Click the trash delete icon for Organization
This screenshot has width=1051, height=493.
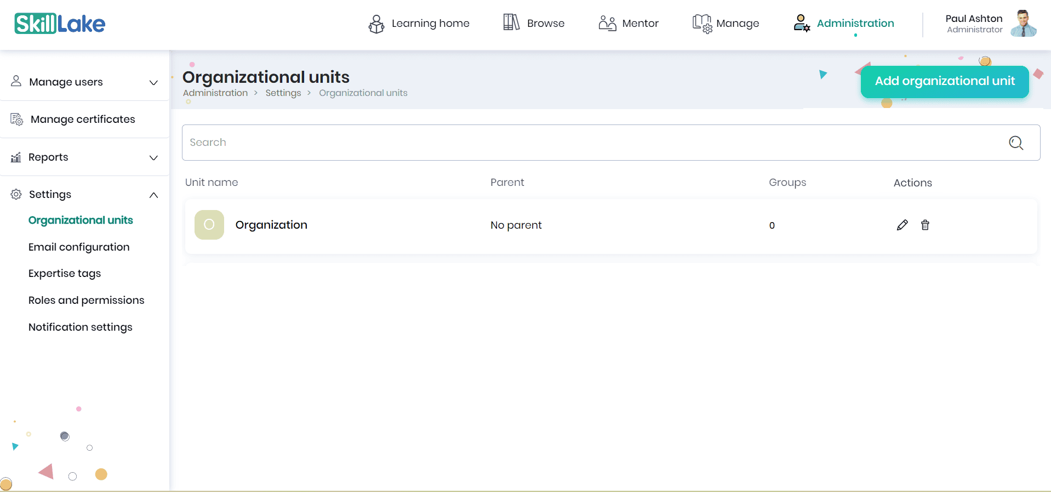click(x=925, y=225)
